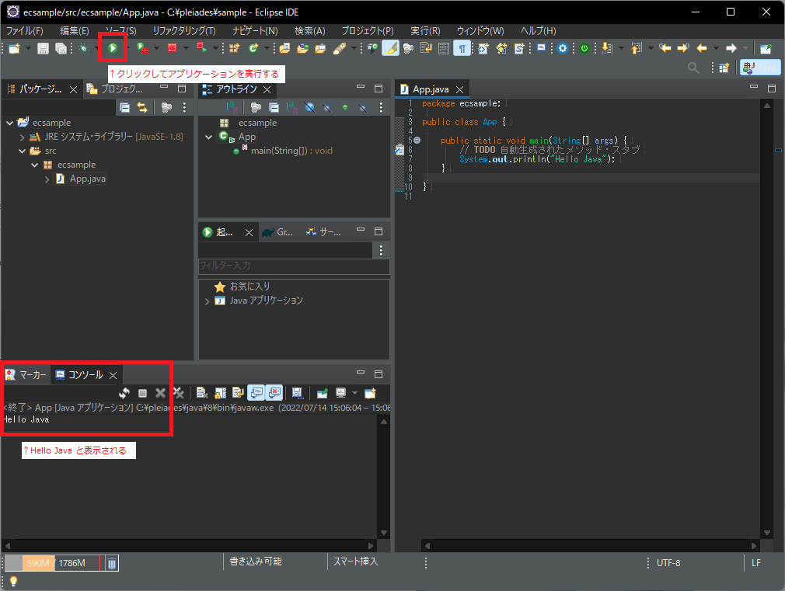Click the blue gear settings toolbar icon
This screenshot has height=591, width=785.
click(x=562, y=49)
